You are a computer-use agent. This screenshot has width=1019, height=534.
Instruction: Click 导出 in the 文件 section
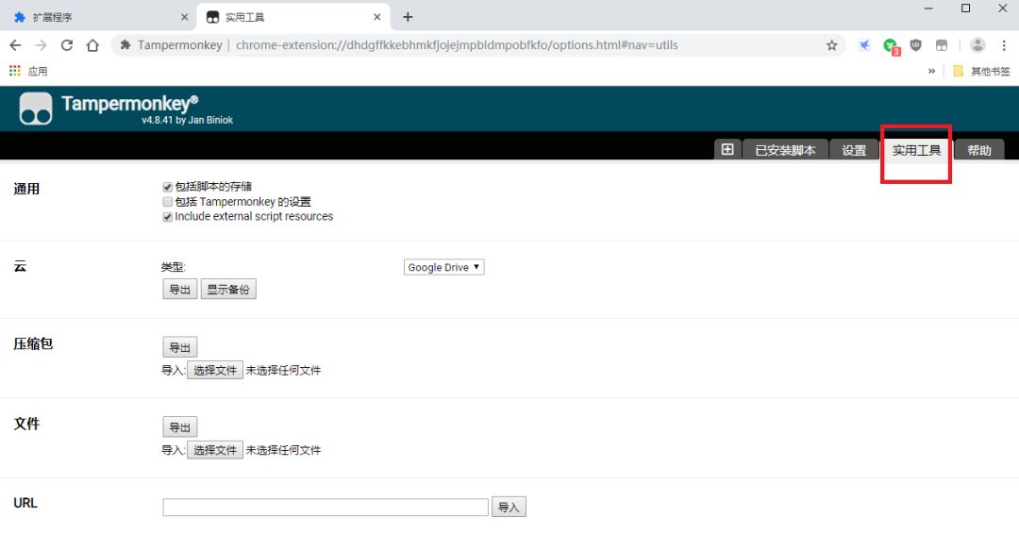[x=180, y=426]
